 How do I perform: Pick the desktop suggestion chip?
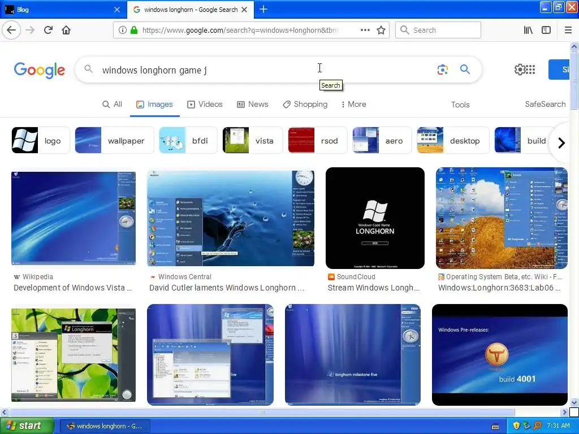point(453,140)
